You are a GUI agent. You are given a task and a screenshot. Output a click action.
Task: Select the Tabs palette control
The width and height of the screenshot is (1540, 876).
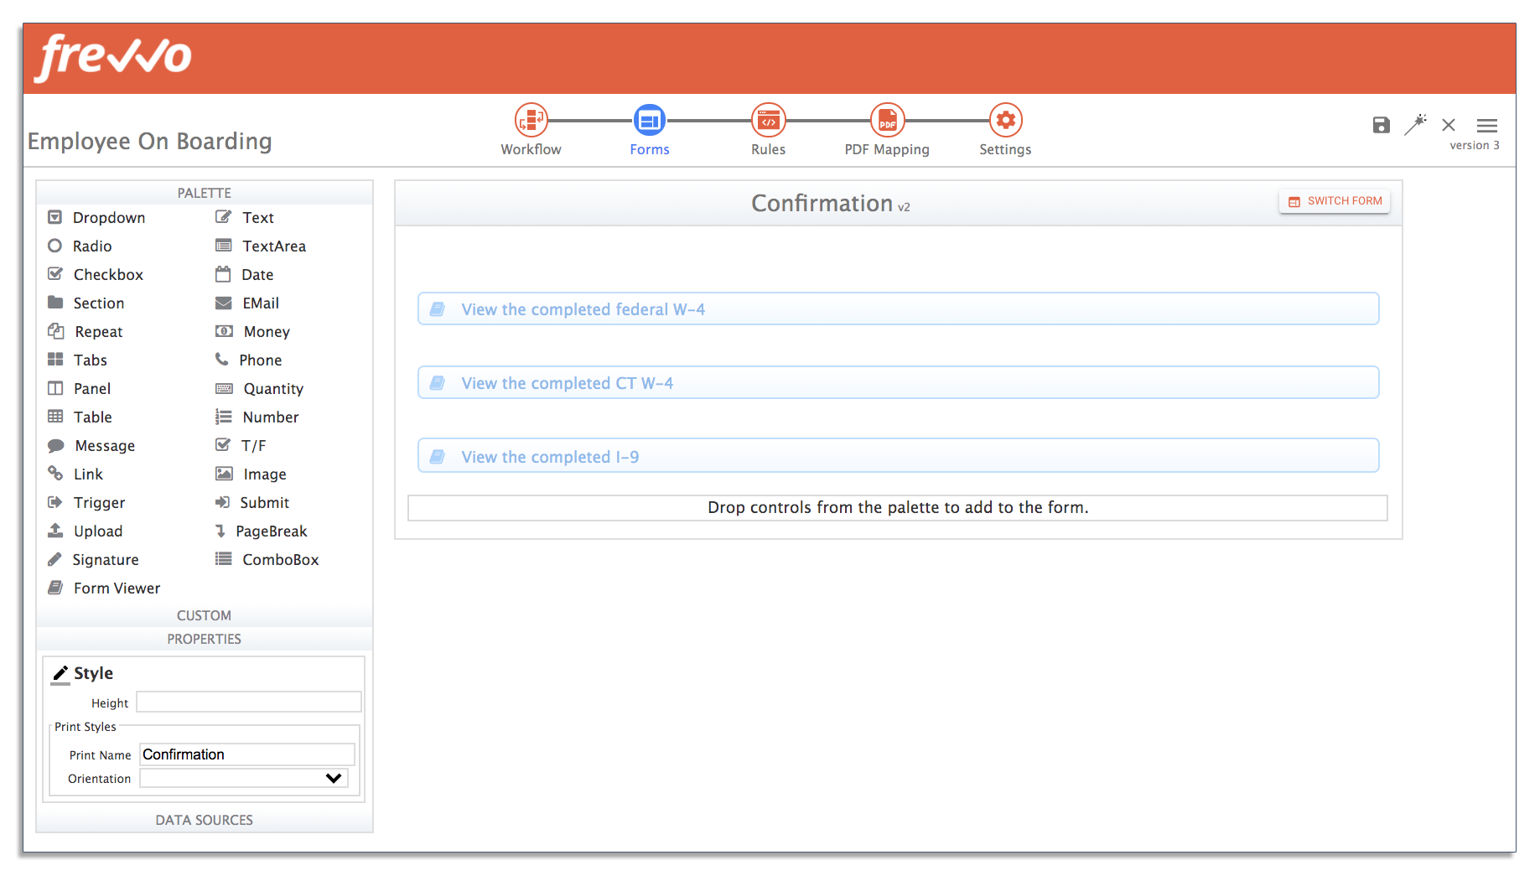[x=77, y=360]
